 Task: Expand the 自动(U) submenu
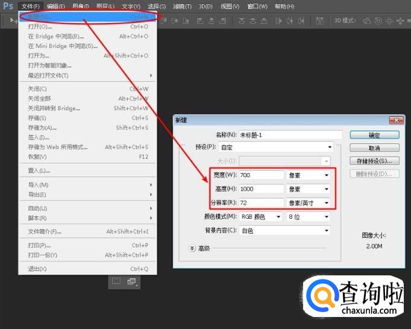coord(88,208)
